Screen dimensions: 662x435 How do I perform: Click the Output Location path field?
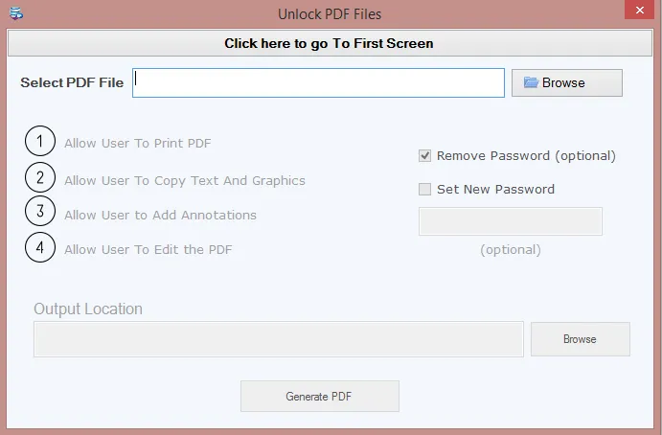tap(279, 339)
